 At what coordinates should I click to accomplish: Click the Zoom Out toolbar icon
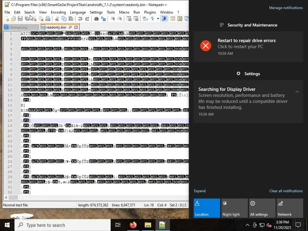[x=119, y=19]
